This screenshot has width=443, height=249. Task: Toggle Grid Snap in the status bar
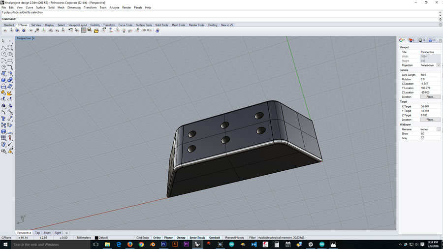[x=143, y=238]
